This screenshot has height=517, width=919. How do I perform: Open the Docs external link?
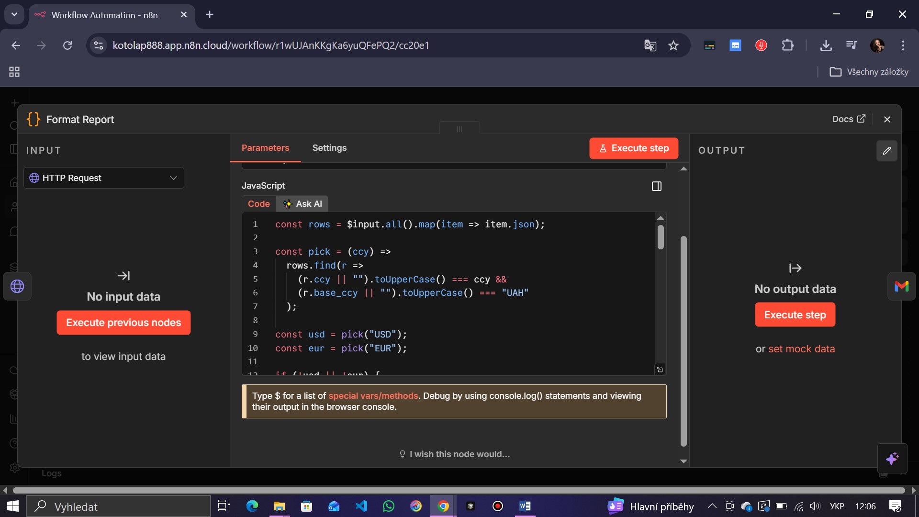coord(849,119)
